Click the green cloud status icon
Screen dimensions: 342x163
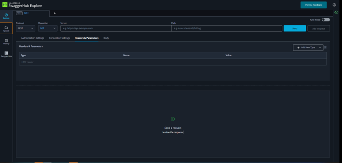click(x=336, y=13)
